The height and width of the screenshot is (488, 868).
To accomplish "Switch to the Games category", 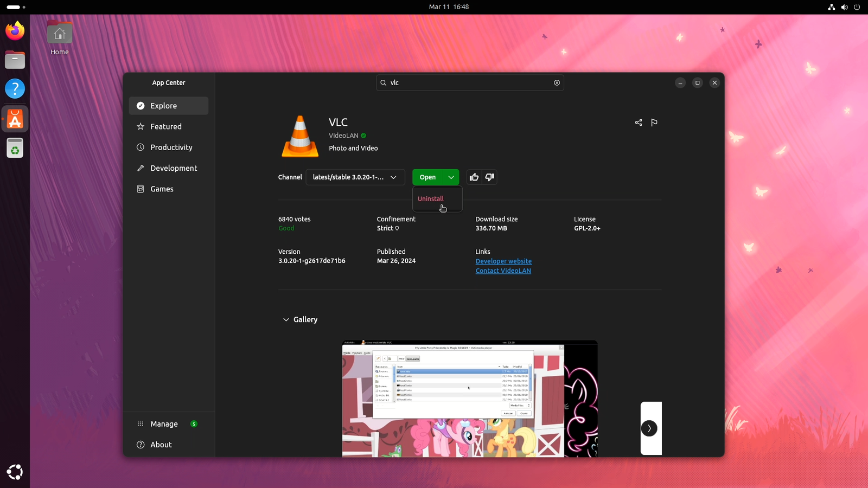I will point(162,189).
